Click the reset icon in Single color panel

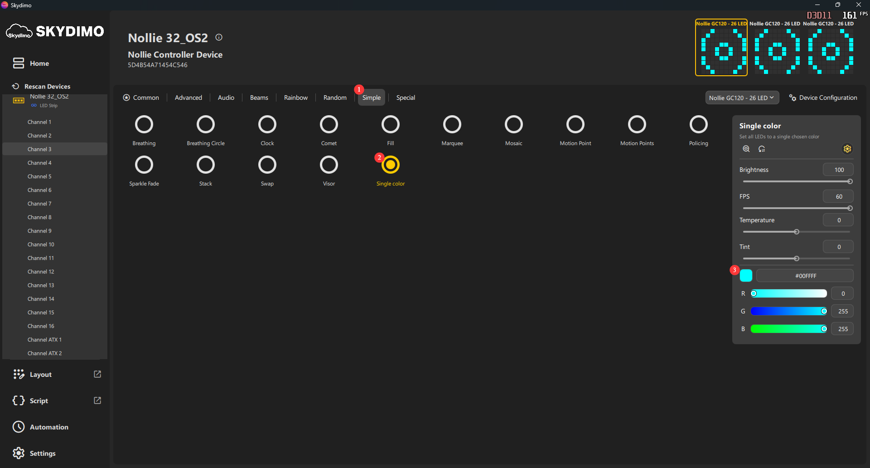click(x=762, y=149)
